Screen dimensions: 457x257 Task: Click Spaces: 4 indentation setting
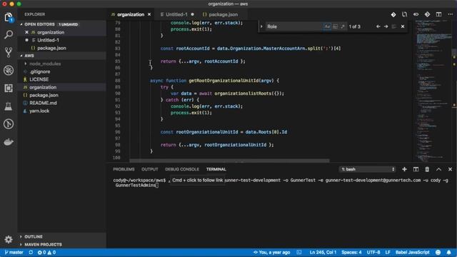point(351,252)
